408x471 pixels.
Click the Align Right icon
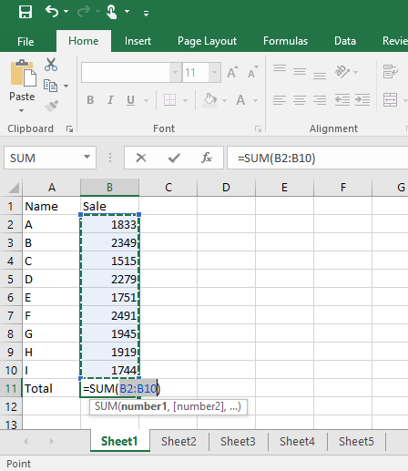(x=320, y=100)
